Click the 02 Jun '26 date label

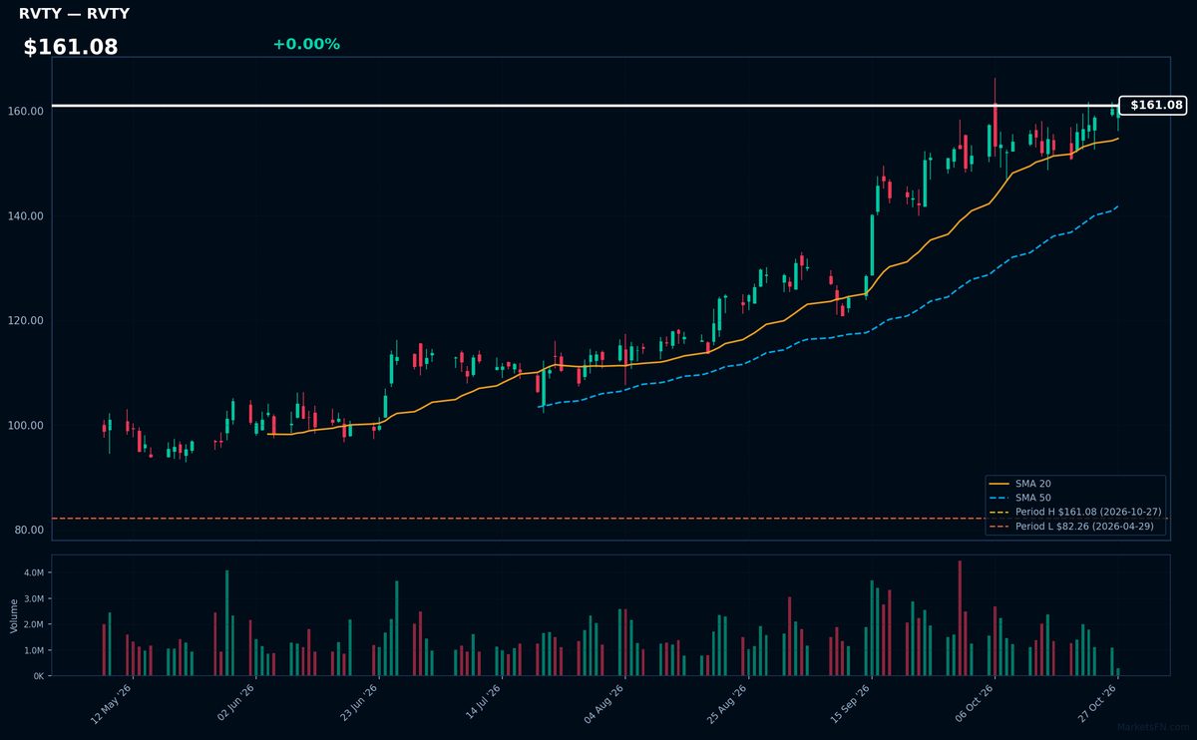[234, 704]
